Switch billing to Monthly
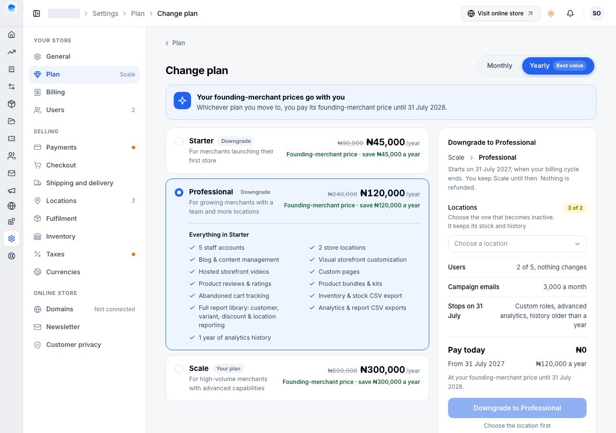This screenshot has height=433, width=616. tap(500, 66)
